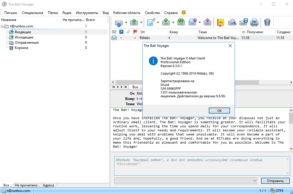Click the Reply toolbar icon
Viewport: 293px width, 194px height.
click(x=166, y=22)
